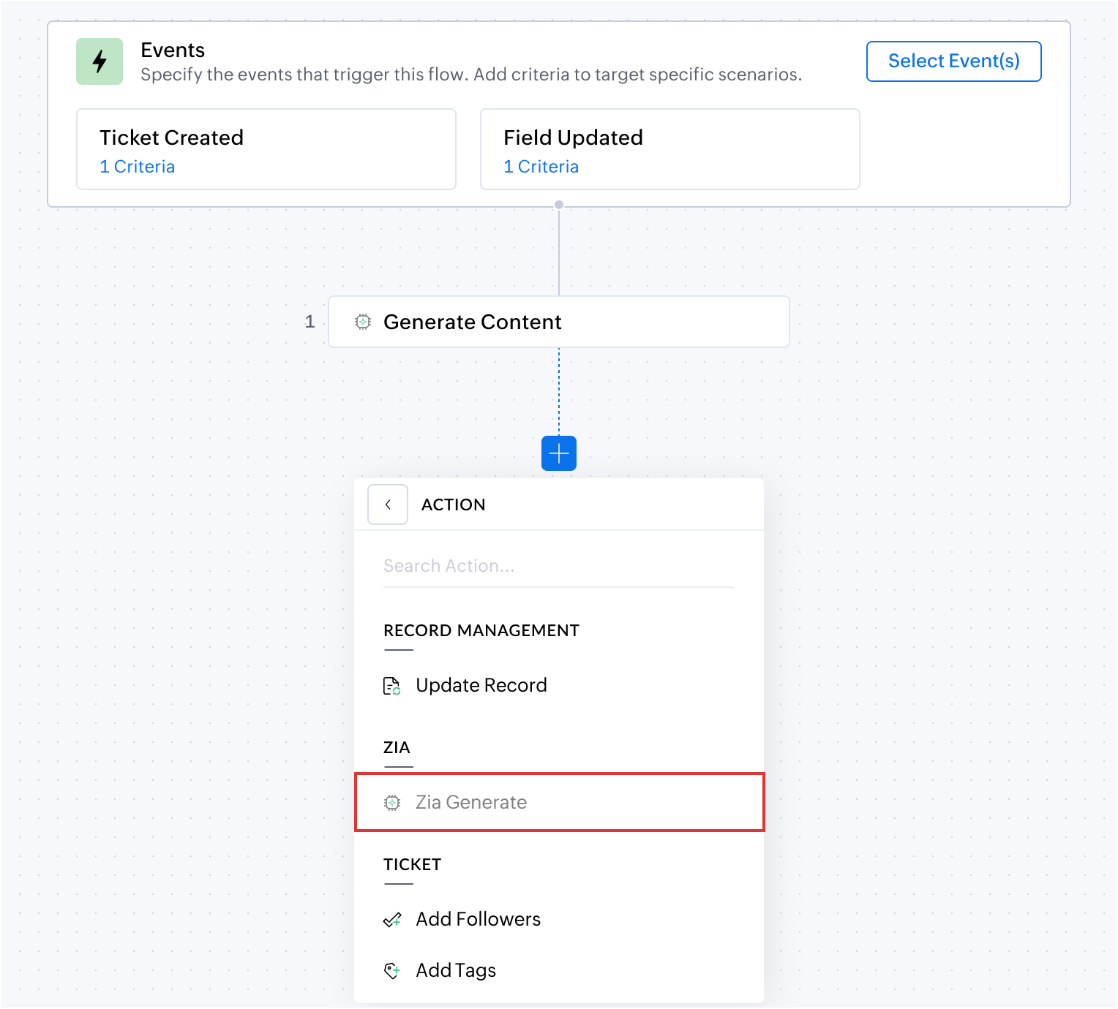Click the blue plus add-step button
The image size is (1118, 1009).
click(559, 453)
